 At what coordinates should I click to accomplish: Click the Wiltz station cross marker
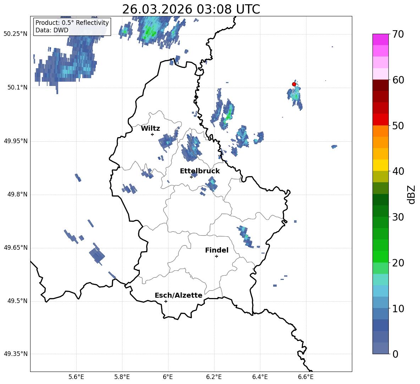[152, 134]
